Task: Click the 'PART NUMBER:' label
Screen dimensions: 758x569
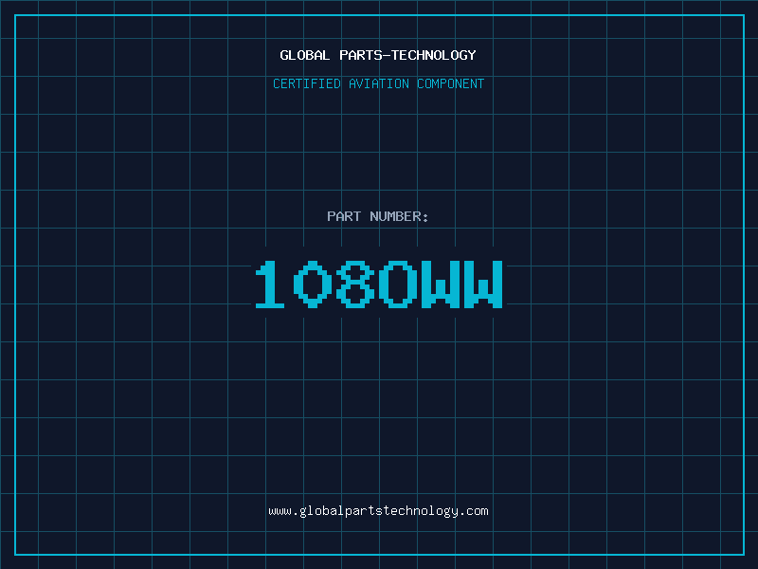Action: coord(377,216)
